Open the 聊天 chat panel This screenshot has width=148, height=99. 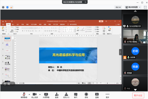76,96
